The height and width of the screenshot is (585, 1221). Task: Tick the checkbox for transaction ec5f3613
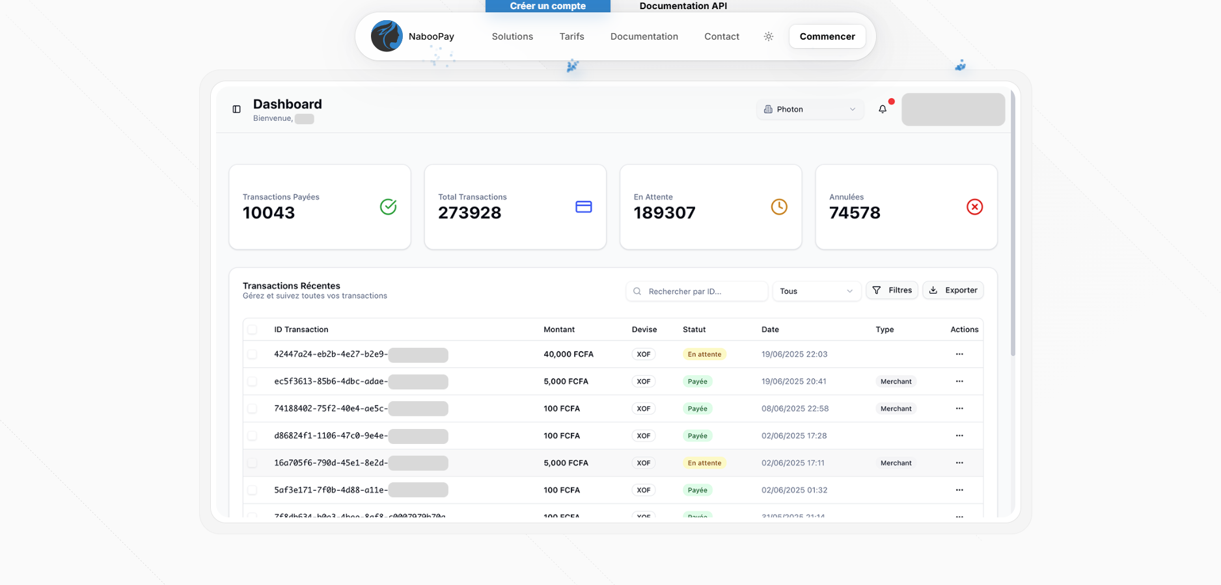click(253, 382)
